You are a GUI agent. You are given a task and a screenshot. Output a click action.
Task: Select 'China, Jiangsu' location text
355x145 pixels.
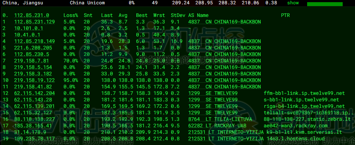coord(22,3)
